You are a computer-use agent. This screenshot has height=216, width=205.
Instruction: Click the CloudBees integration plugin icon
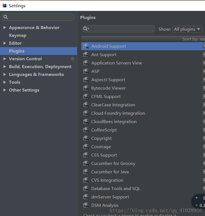click(86, 122)
